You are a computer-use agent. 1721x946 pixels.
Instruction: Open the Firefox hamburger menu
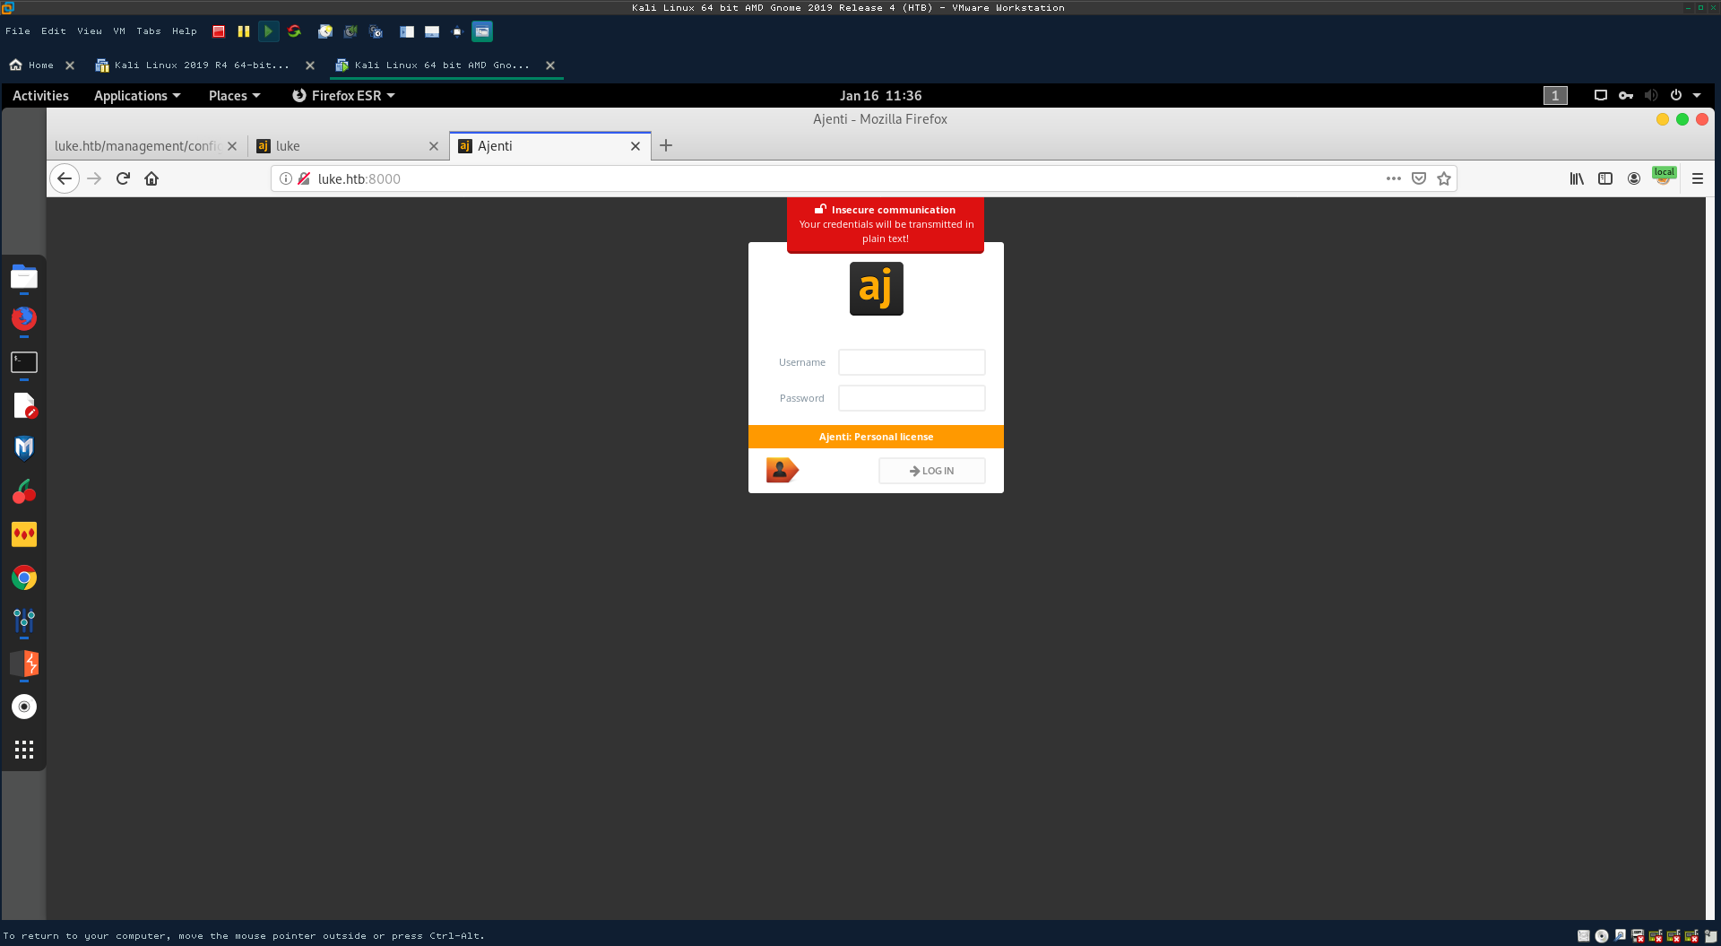click(1698, 178)
